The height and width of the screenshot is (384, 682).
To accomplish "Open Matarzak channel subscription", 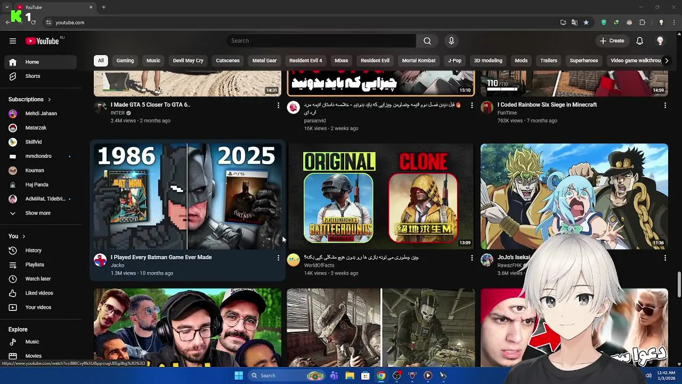I will click(x=40, y=128).
